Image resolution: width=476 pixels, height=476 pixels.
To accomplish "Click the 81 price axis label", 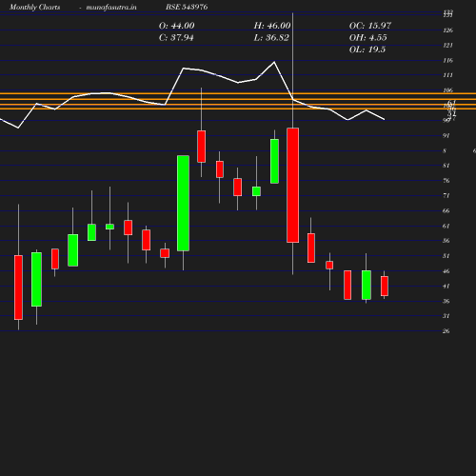I will [x=446, y=166].
